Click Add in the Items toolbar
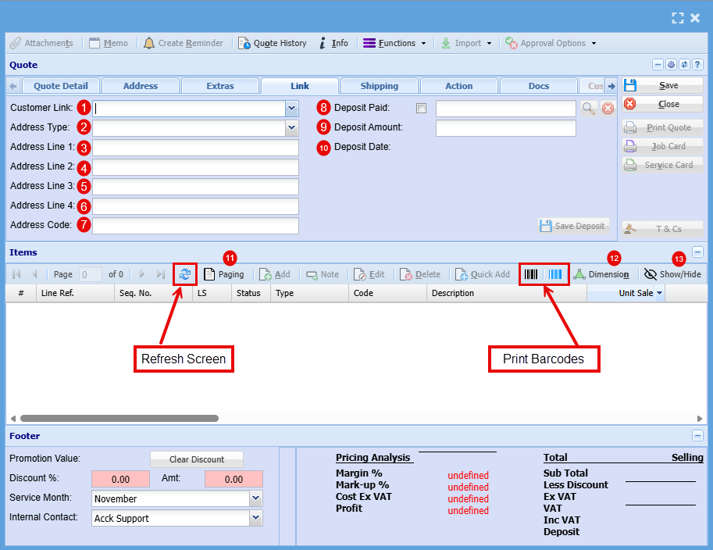The image size is (713, 550). click(275, 274)
